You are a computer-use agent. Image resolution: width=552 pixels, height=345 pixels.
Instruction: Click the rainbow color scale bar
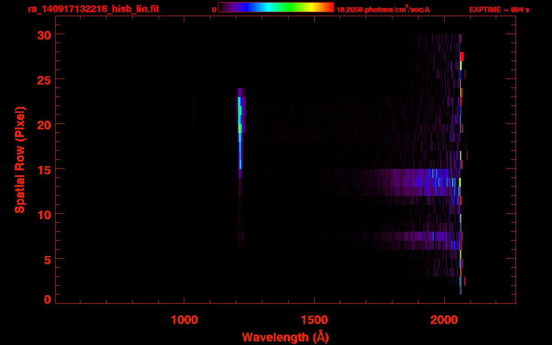click(x=276, y=8)
